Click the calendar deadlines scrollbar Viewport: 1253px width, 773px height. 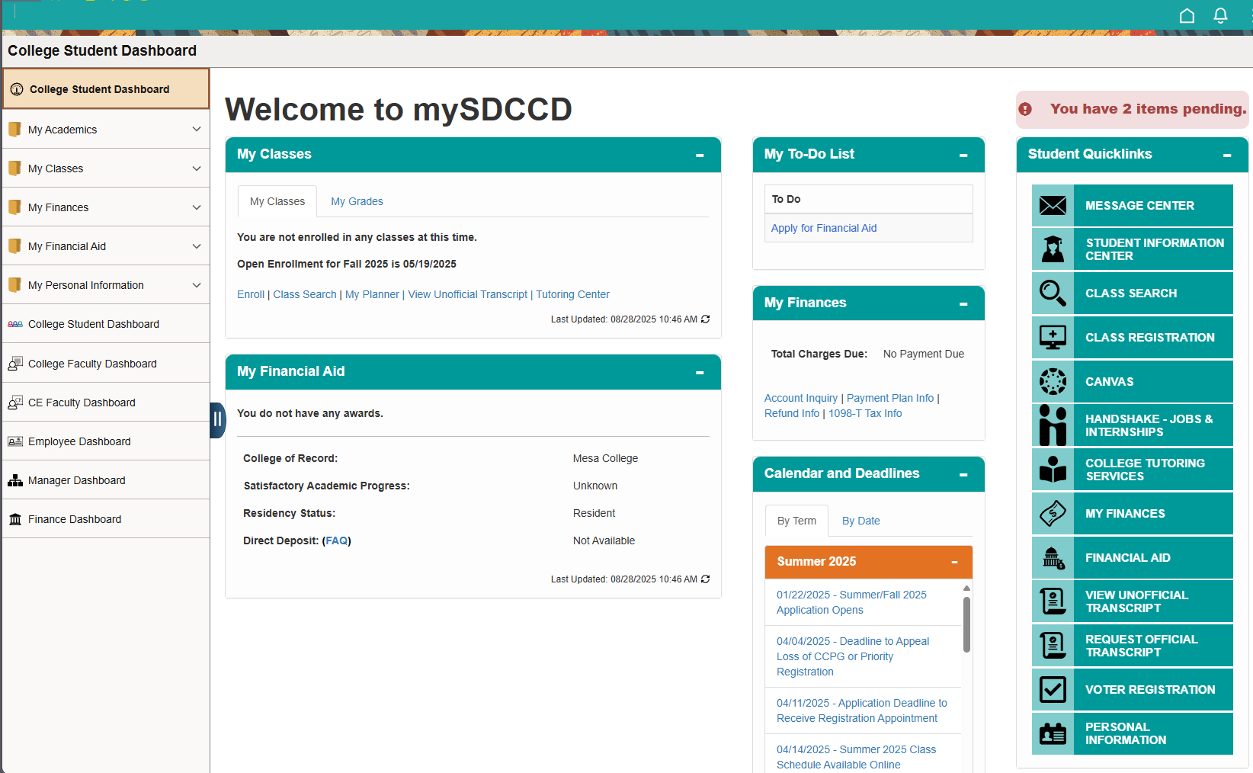click(966, 625)
